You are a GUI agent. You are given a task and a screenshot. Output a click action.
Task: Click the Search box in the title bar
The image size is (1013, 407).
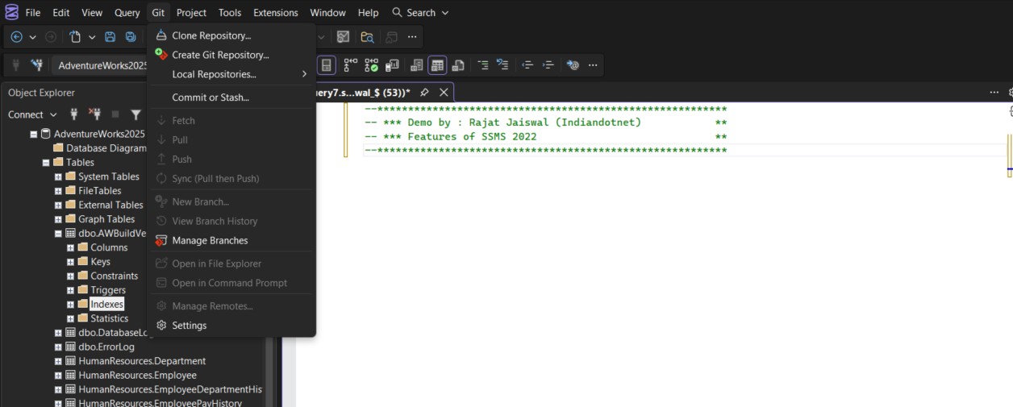click(x=420, y=12)
